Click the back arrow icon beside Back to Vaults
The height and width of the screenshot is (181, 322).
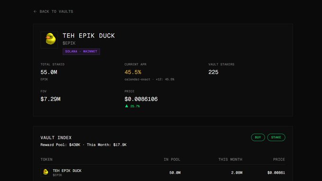[x=35, y=11]
